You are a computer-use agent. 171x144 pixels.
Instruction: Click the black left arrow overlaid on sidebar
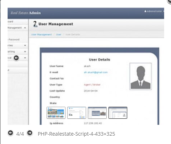pos(16,58)
